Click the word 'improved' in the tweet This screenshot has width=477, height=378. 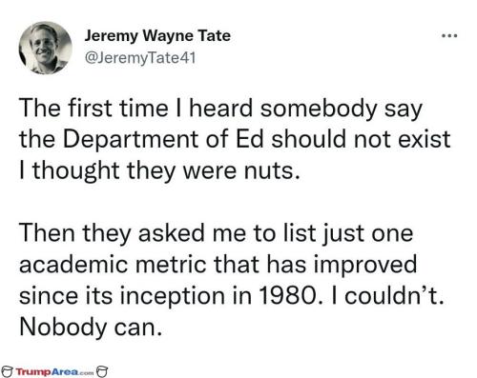tap(365, 265)
